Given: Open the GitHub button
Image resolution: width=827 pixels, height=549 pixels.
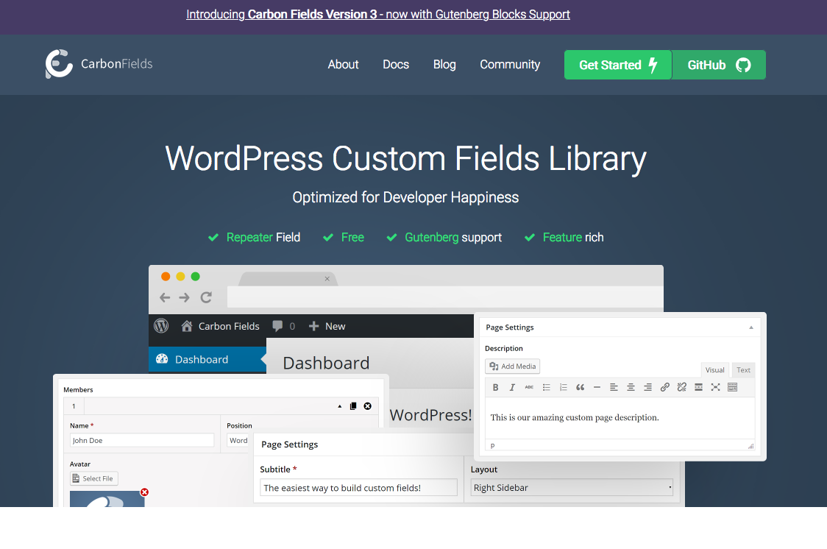Looking at the screenshot, I should tap(719, 65).
